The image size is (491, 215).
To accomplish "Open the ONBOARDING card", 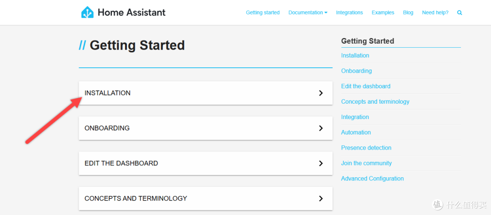I will click(205, 128).
